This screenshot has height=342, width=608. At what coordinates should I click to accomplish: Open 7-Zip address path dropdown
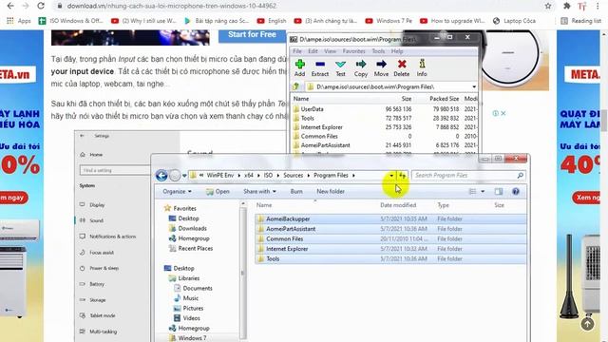(x=474, y=86)
